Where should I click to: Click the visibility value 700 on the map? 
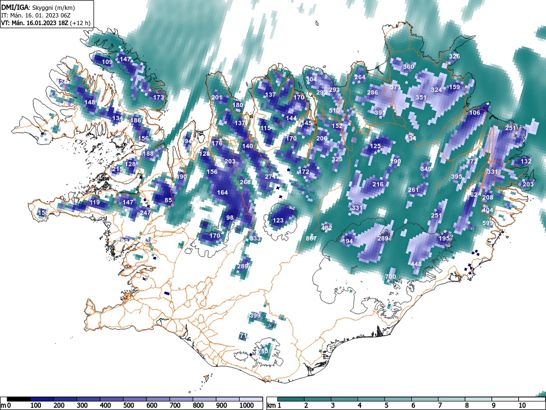(390, 277)
